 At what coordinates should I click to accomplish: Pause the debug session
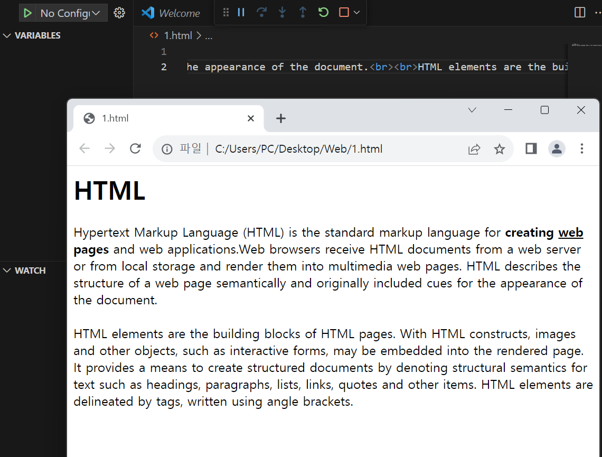click(241, 12)
